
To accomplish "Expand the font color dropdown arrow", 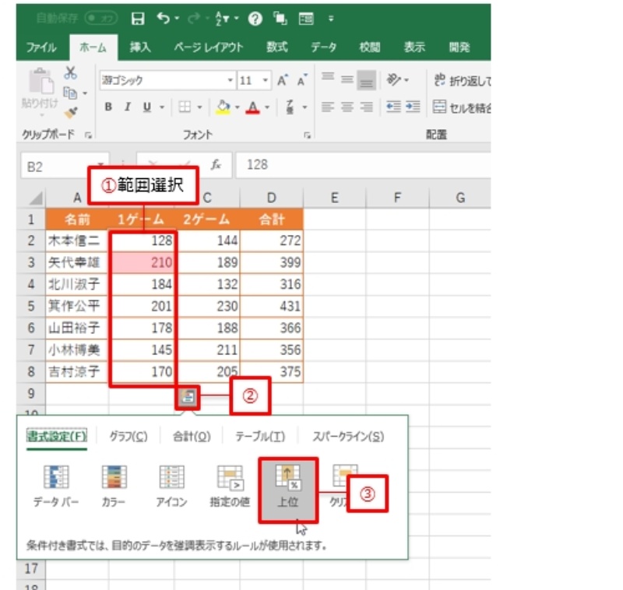I will click(267, 107).
